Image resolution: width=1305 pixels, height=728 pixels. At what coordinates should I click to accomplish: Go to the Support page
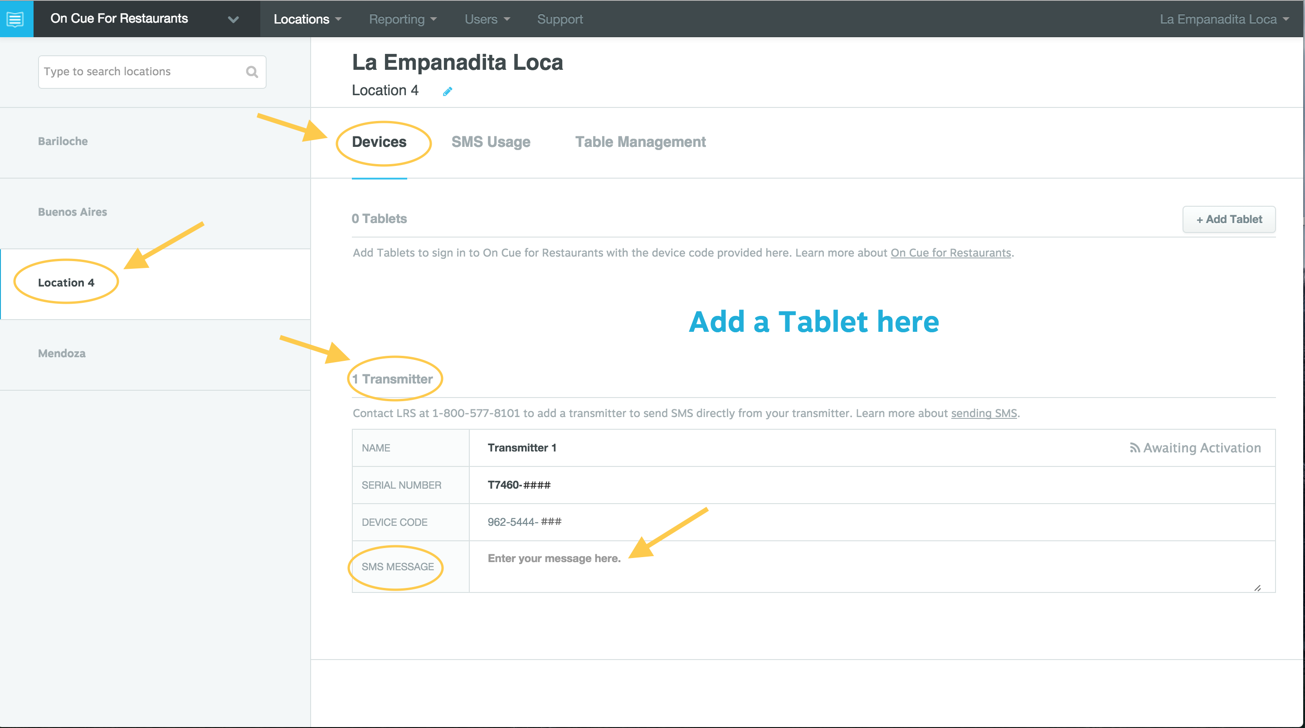[560, 19]
